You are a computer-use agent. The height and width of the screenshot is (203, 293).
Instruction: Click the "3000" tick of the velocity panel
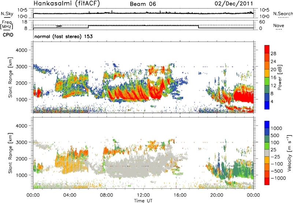tap(22, 142)
